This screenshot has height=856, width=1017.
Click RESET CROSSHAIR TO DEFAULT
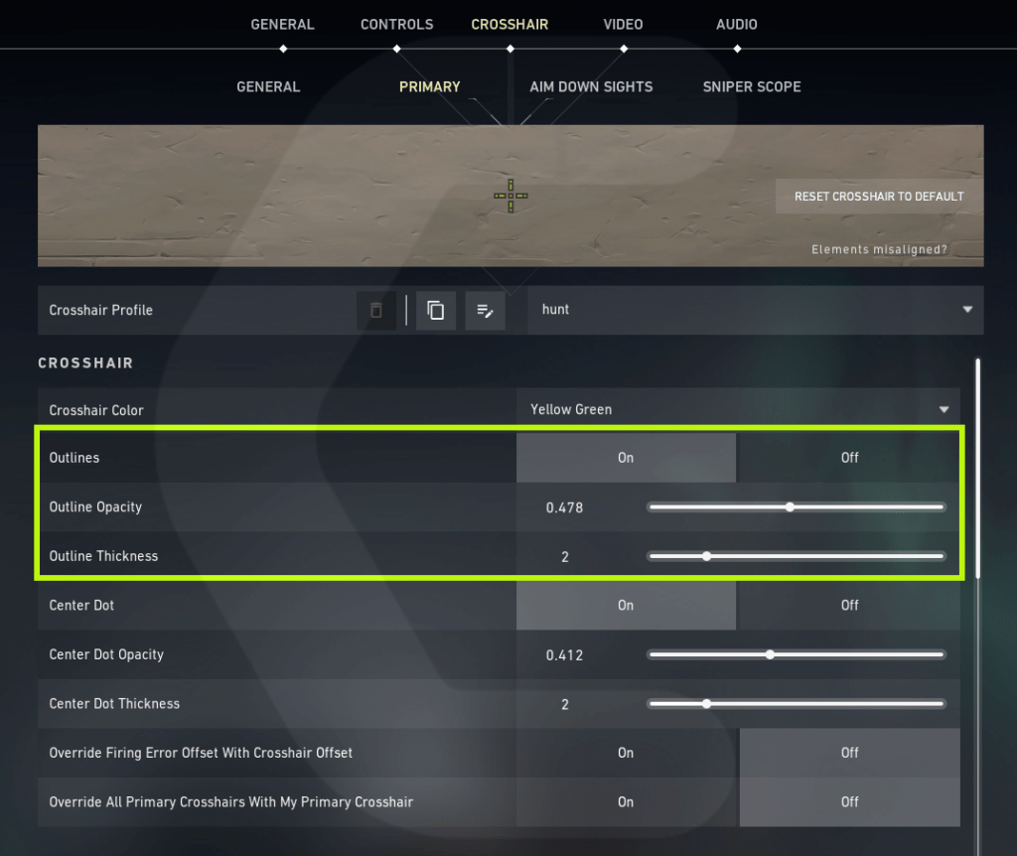(x=876, y=196)
